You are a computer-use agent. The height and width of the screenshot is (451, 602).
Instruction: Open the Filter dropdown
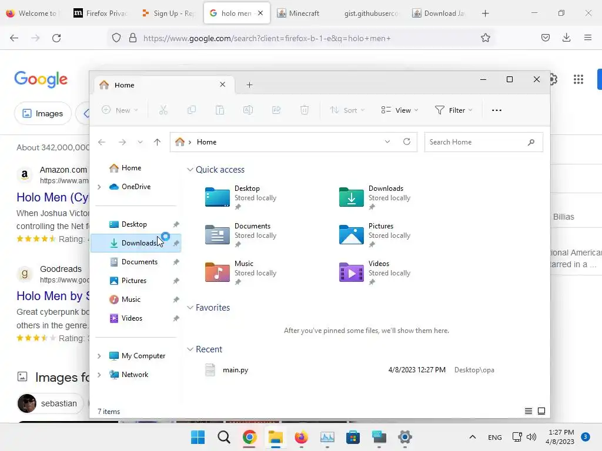tap(453, 110)
